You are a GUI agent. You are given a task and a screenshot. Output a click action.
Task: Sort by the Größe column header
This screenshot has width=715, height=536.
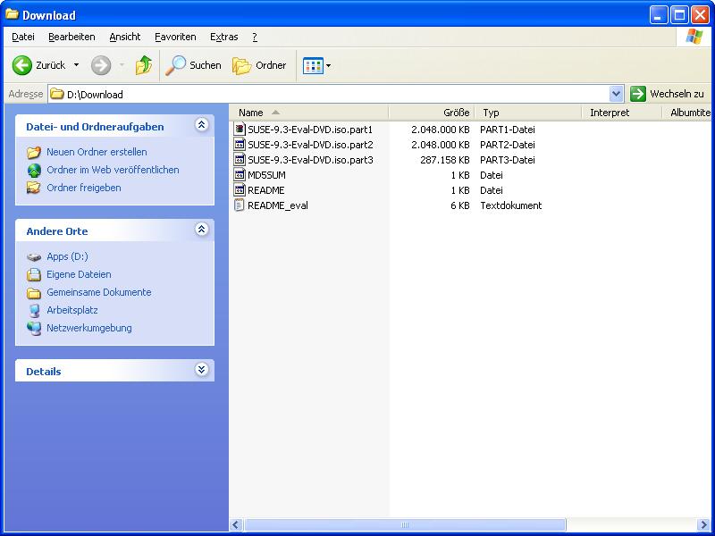tap(432, 113)
